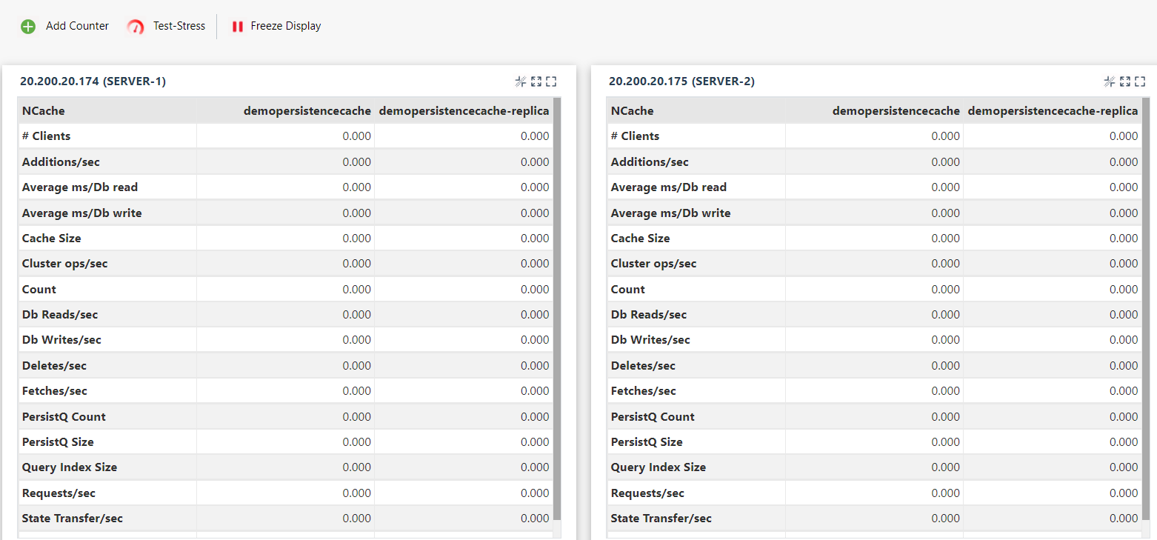The image size is (1157, 540).
Task: Select PersistQ Count row in SERVER-2
Action: (875, 416)
